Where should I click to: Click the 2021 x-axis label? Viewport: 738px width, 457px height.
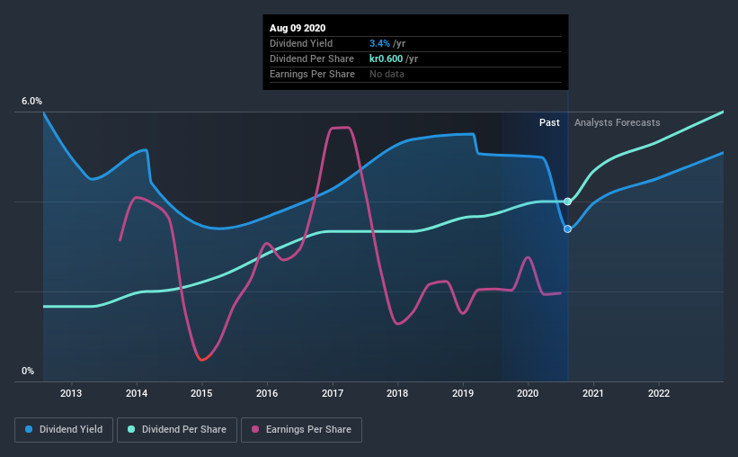[x=593, y=393]
